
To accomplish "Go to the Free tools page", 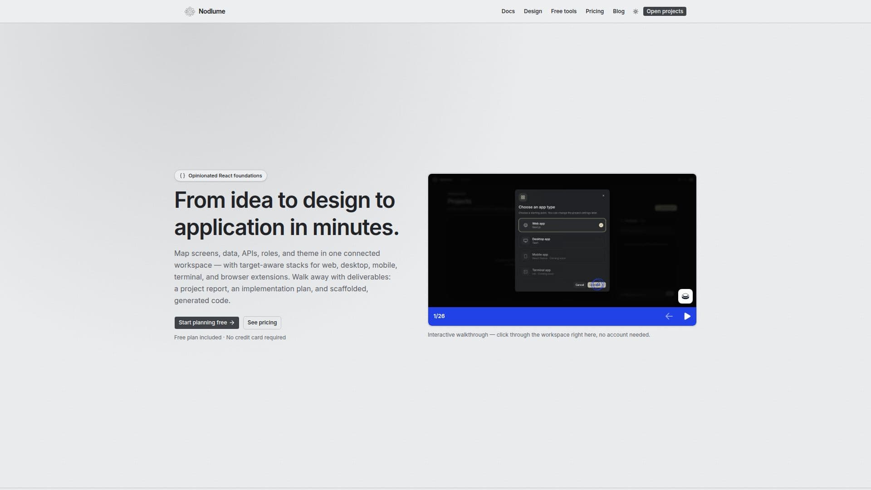I will (x=563, y=11).
